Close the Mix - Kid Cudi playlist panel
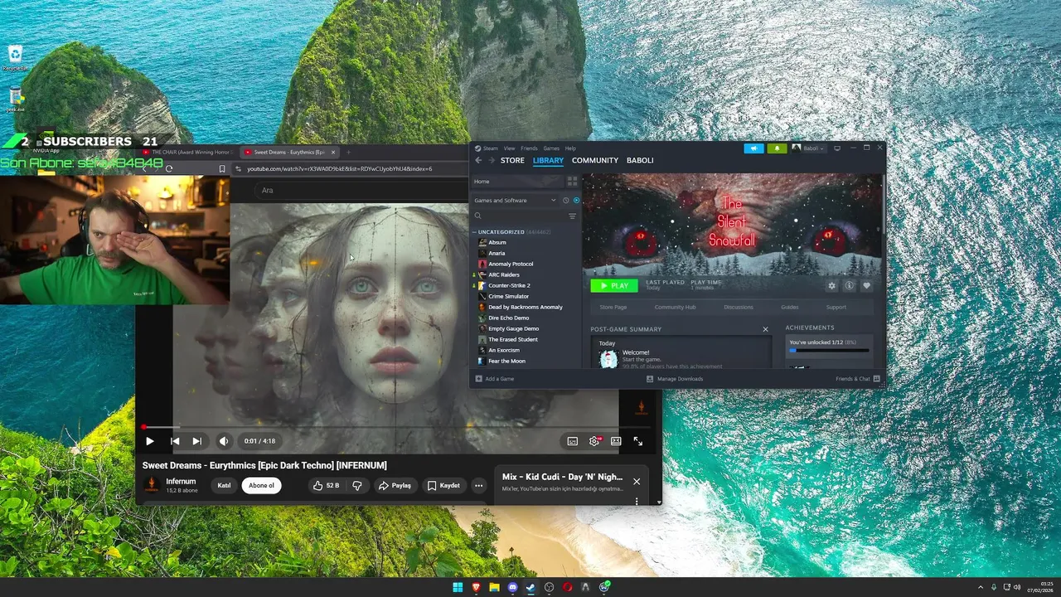Viewport: 1061px width, 597px height. click(637, 481)
